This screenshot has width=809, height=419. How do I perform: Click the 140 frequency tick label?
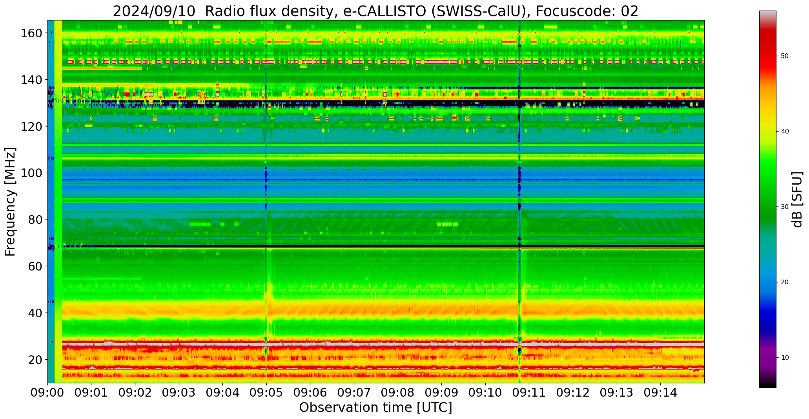(x=31, y=80)
